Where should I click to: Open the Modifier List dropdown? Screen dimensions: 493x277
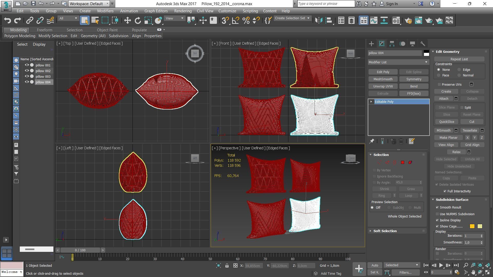tap(398, 62)
